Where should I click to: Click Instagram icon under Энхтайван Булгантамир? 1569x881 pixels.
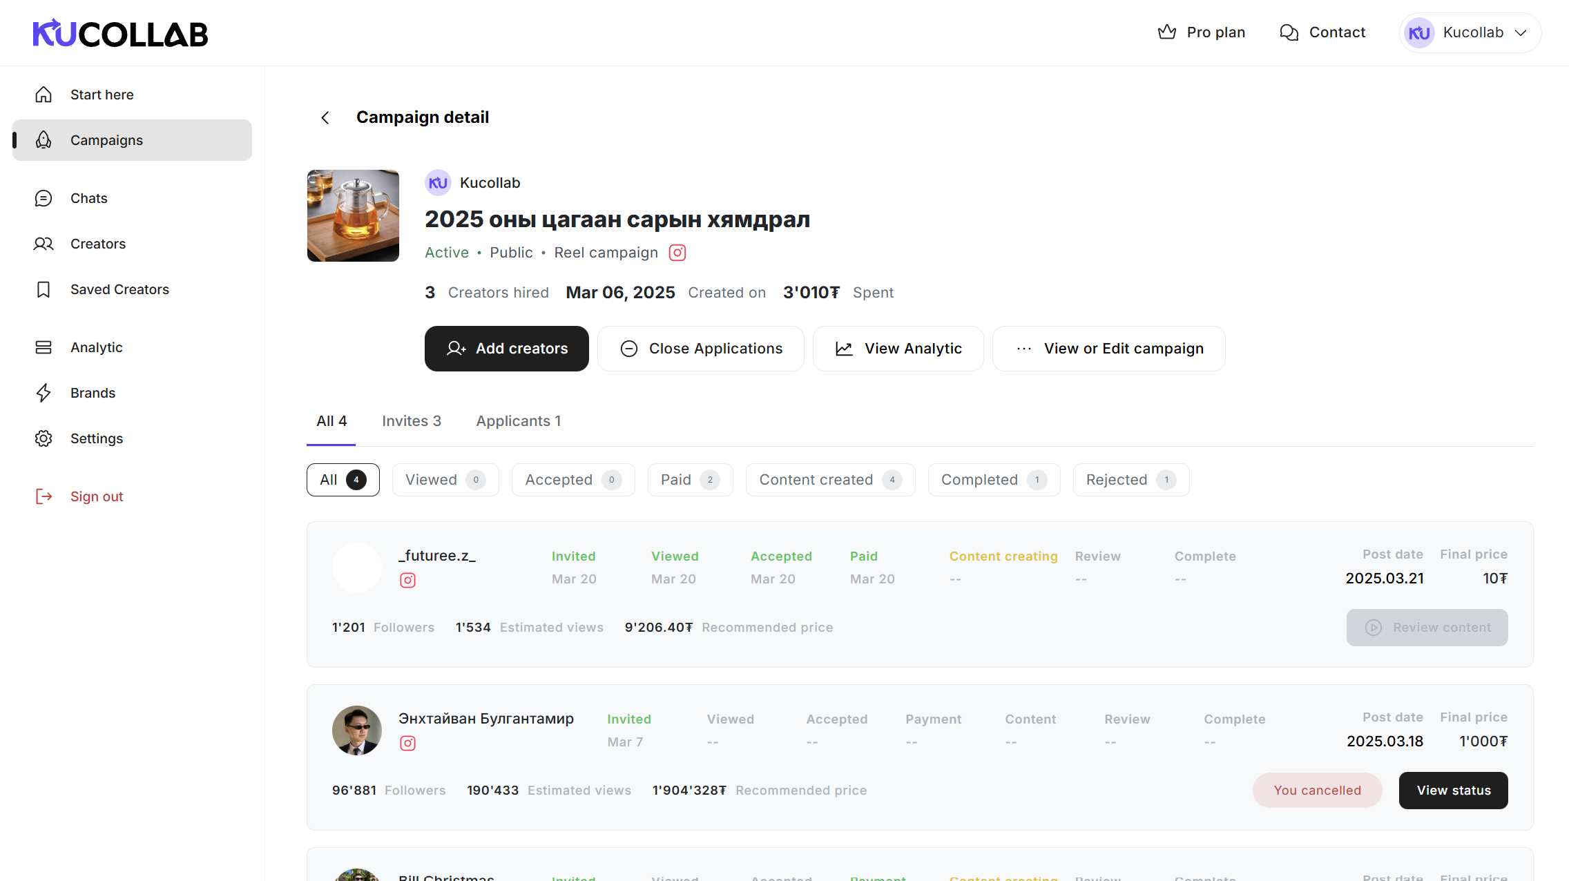(408, 744)
